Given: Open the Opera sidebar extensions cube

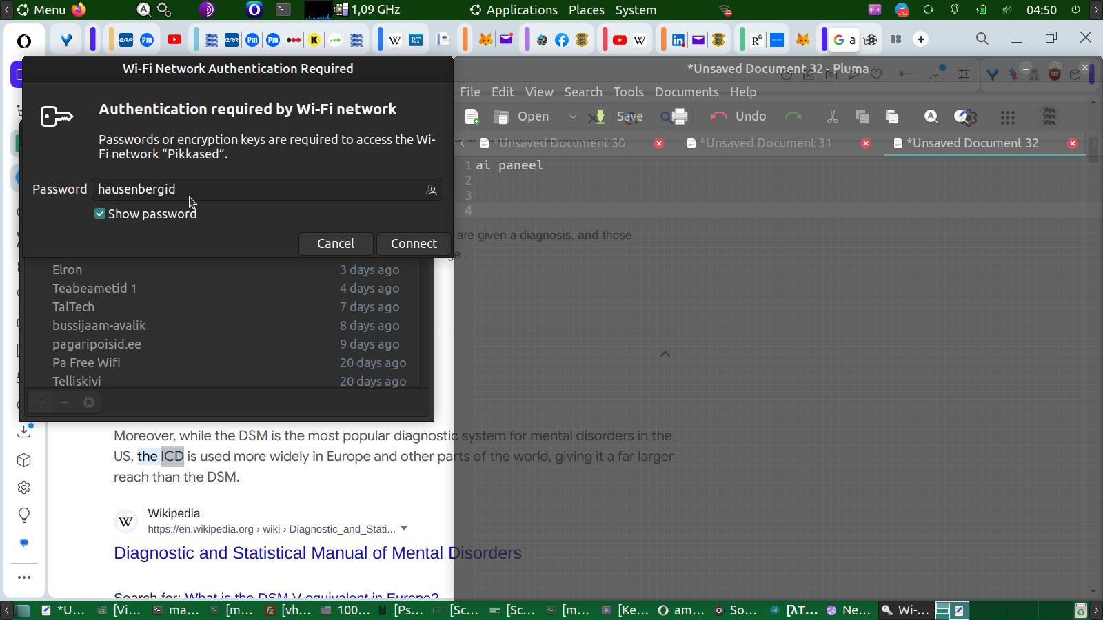Looking at the screenshot, I should pos(24,460).
